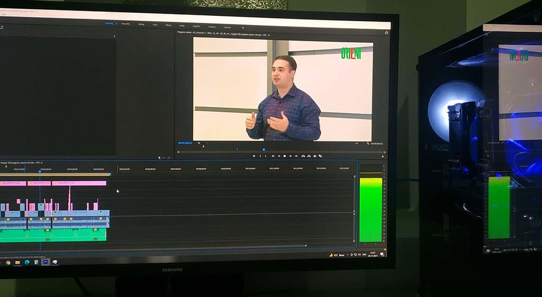The width and height of the screenshot is (542, 297).
Task: Click the Mark In button
Action: [260, 156]
